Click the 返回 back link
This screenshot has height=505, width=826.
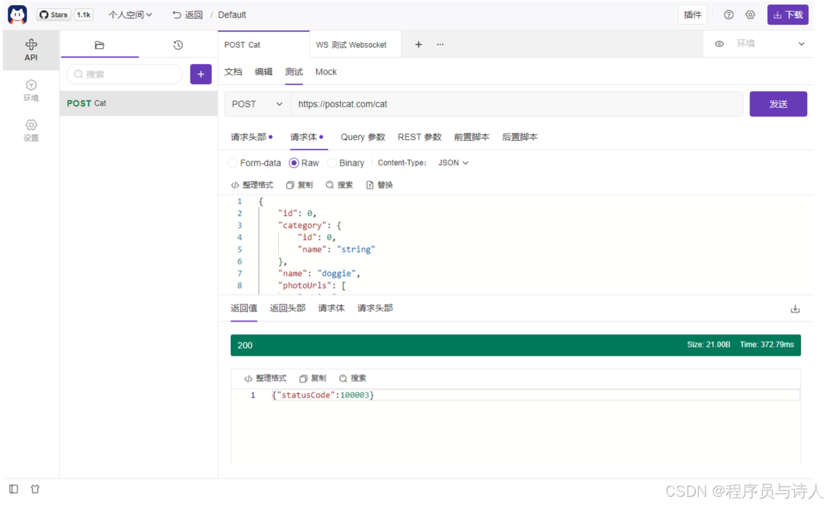click(x=187, y=15)
